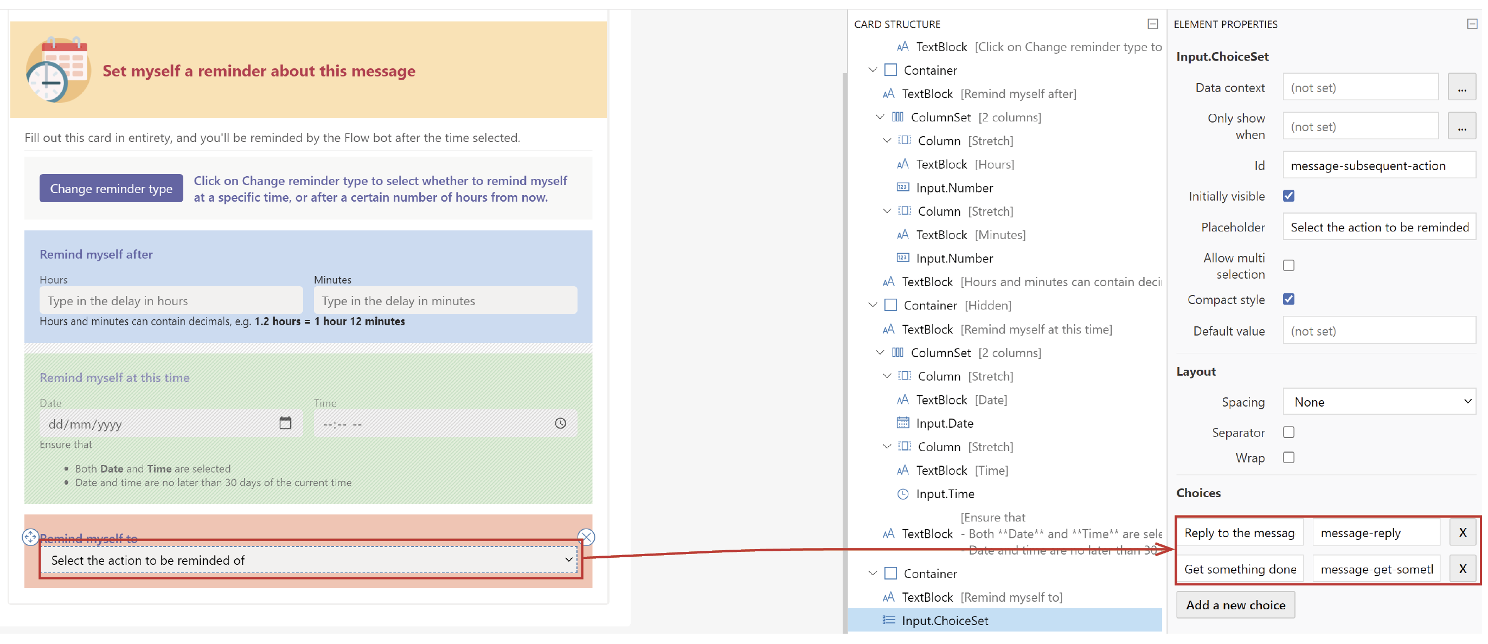This screenshot has height=644, width=1488.
Task: Collapse the Card Structure panel via its minus icon
Action: pos(1153,24)
